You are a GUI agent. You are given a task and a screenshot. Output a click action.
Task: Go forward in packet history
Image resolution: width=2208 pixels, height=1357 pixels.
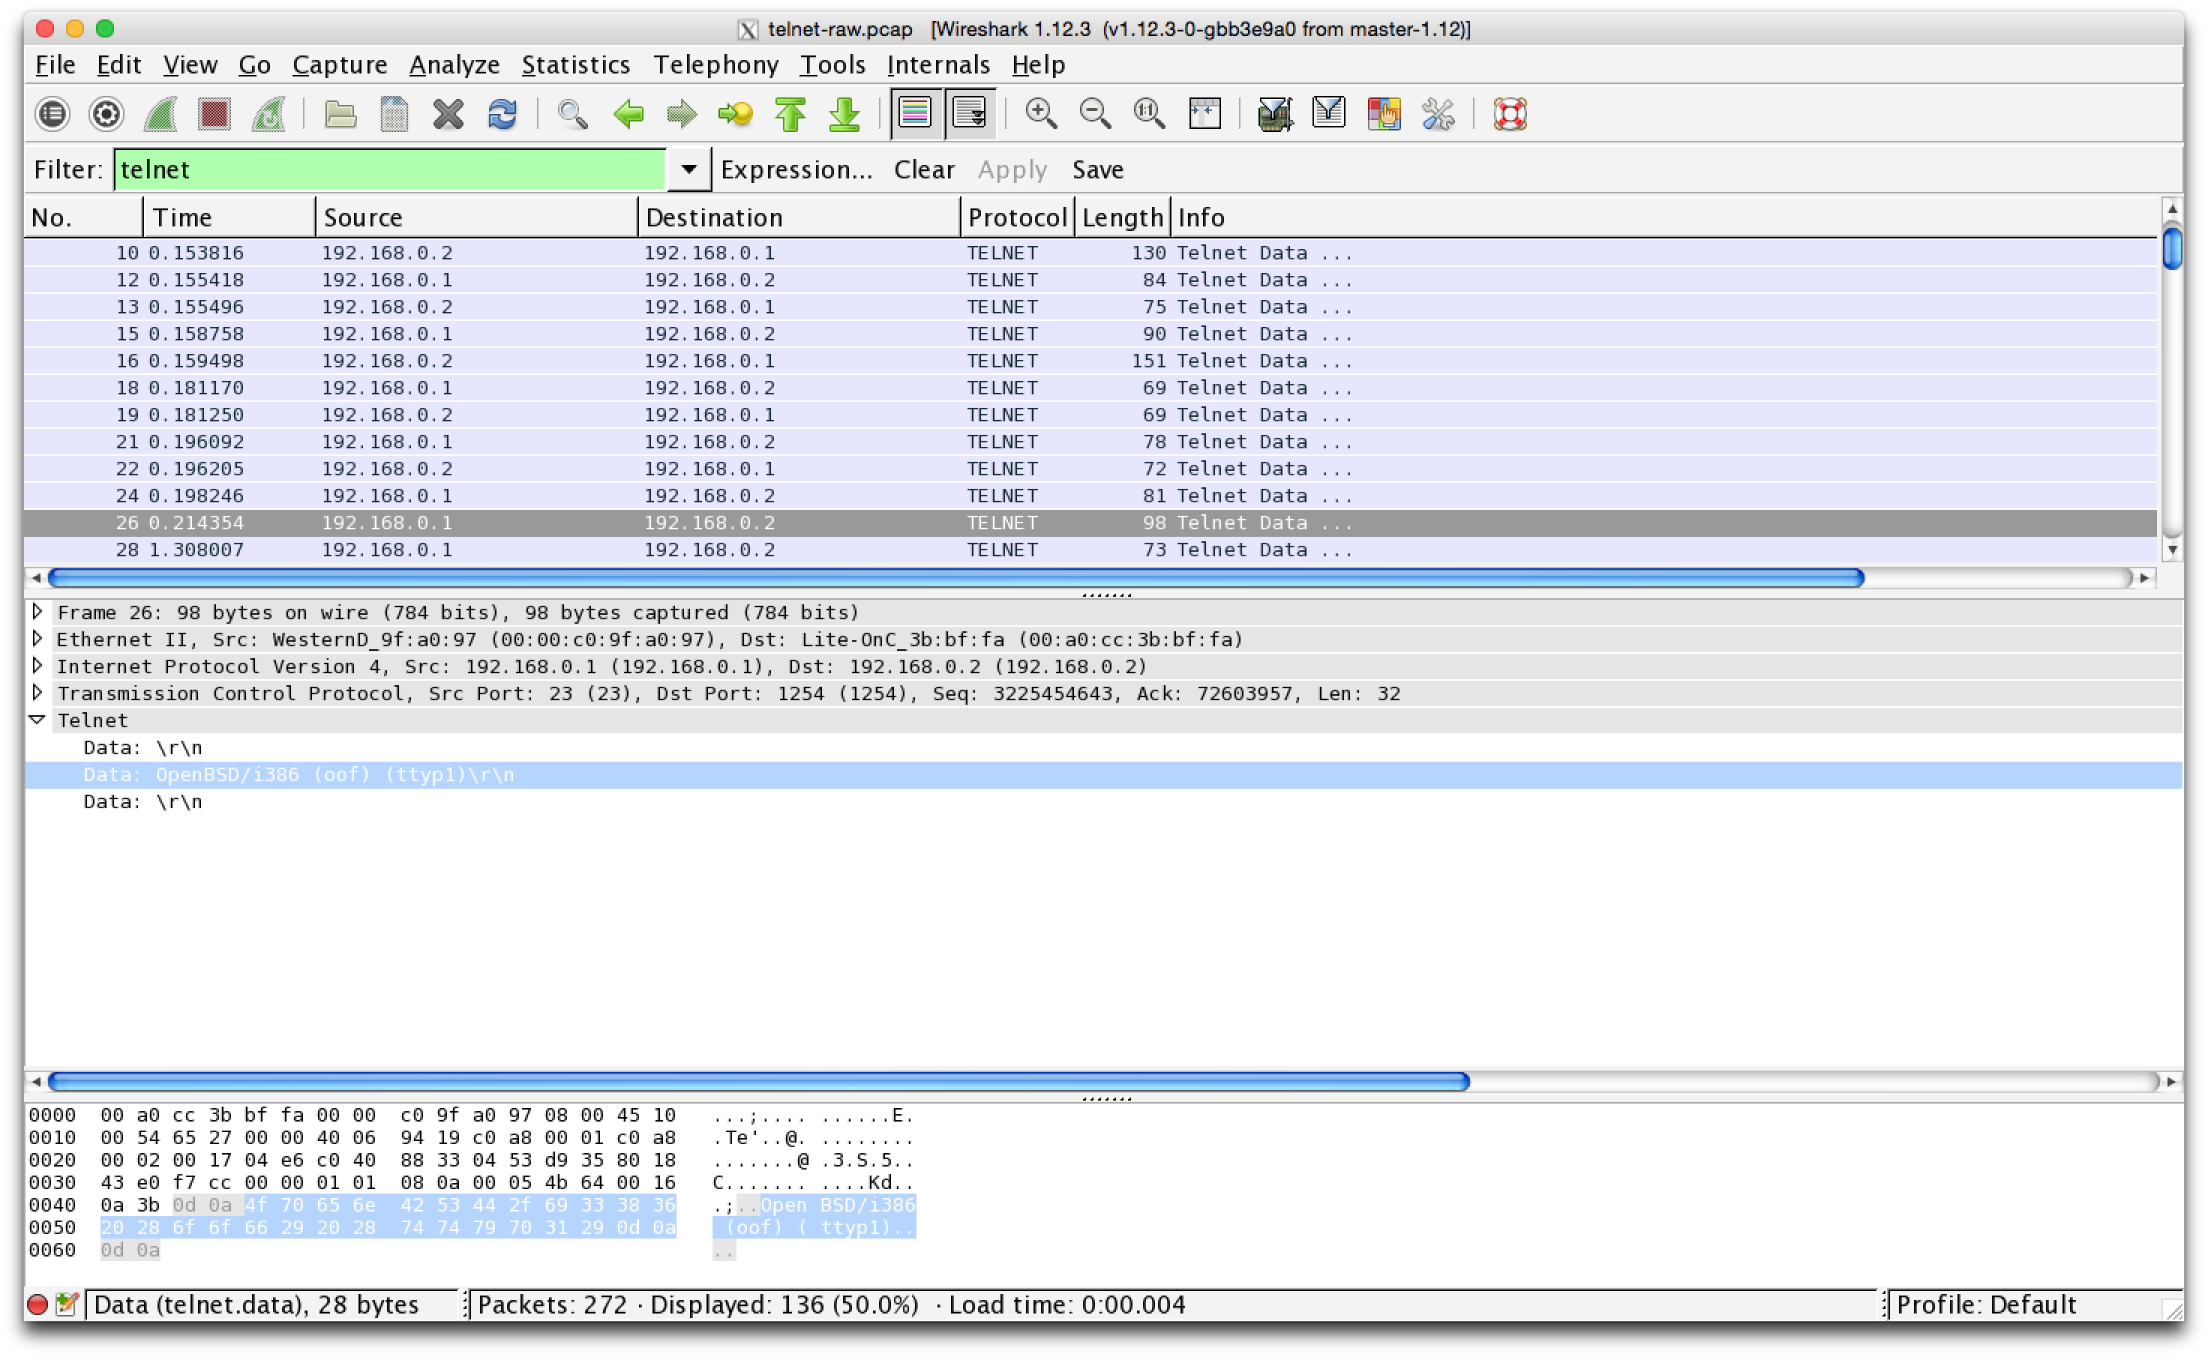682,114
